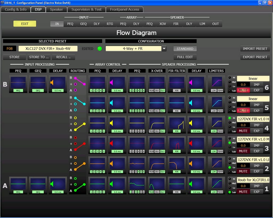Click IMPORT PRESET button

click(255, 49)
